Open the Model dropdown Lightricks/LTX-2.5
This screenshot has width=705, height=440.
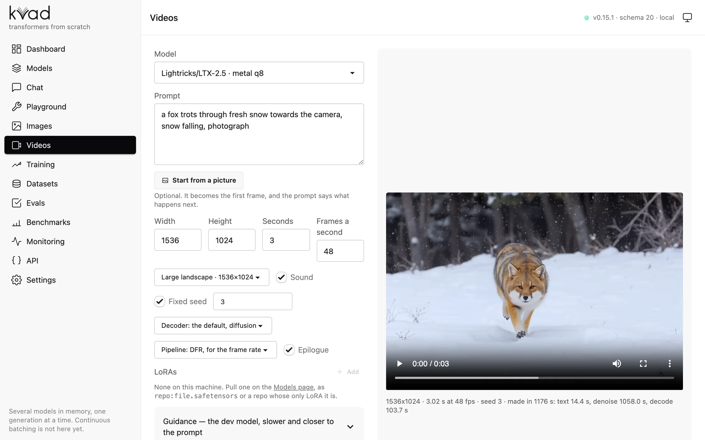click(259, 73)
